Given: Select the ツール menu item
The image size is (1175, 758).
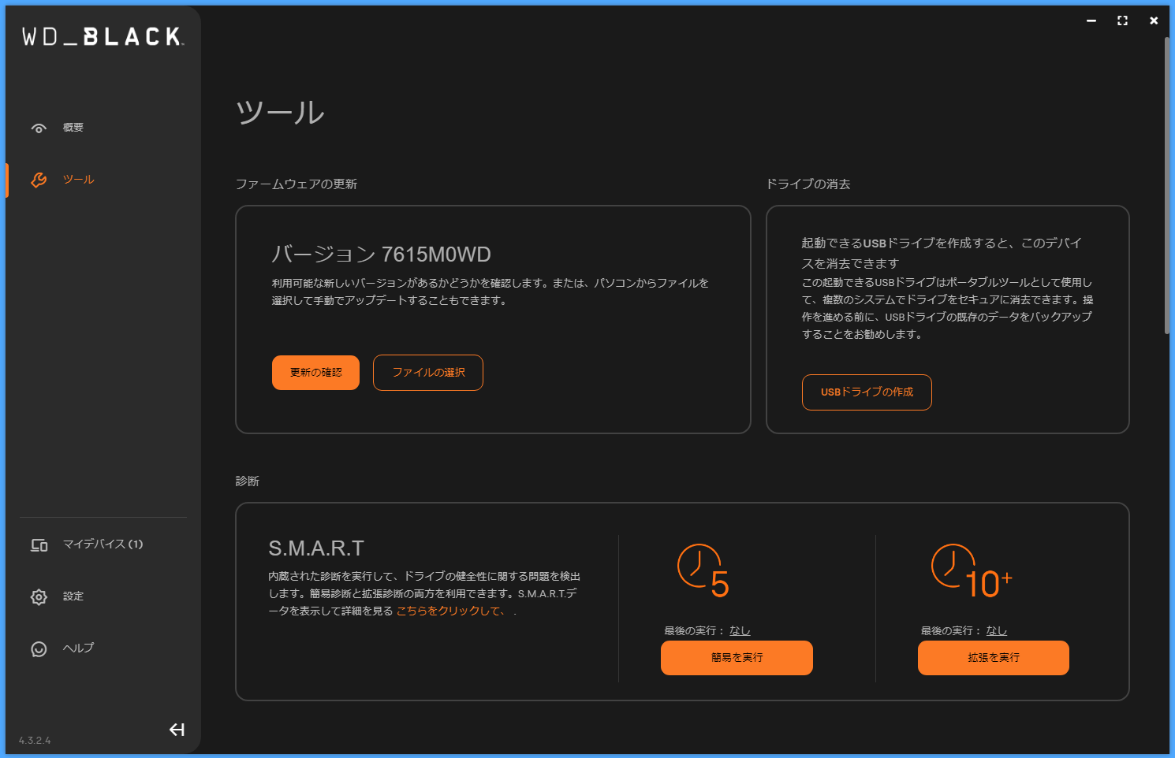Looking at the screenshot, I should pyautogui.click(x=78, y=180).
